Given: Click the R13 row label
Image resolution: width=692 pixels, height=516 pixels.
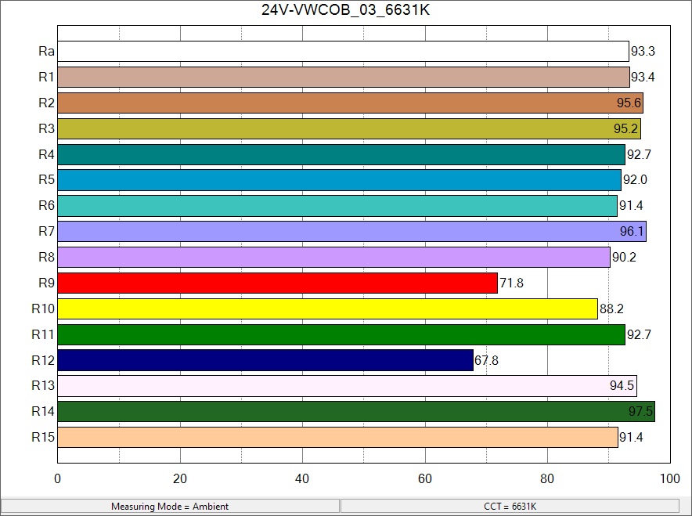Looking at the screenshot, I should (x=42, y=385).
